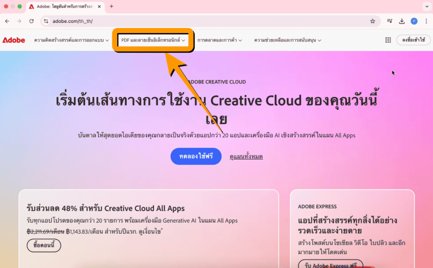Expand the 'PDF และลายเซ็นอิเล็กทรอนิกส์' dropdown
The height and width of the screenshot is (268, 433).
[x=153, y=40]
